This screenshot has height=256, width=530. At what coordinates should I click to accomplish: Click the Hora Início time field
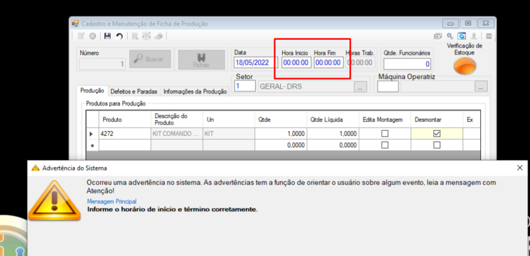[296, 62]
